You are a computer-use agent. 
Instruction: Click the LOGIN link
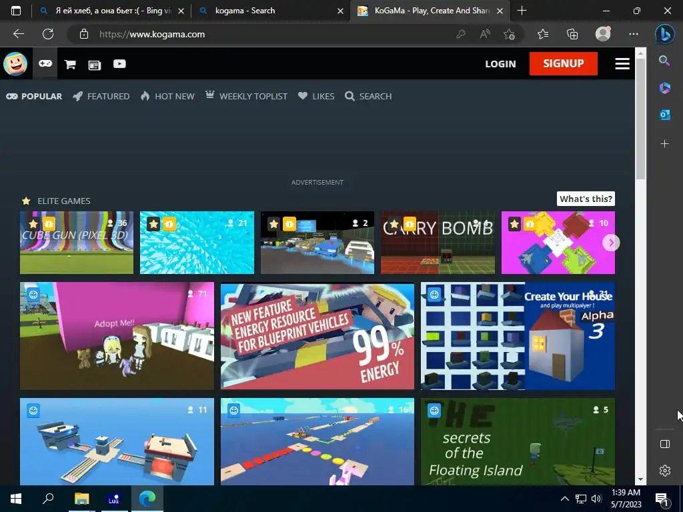click(500, 63)
